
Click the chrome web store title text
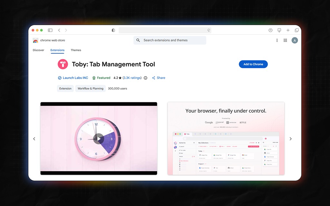pyautogui.click(x=53, y=40)
